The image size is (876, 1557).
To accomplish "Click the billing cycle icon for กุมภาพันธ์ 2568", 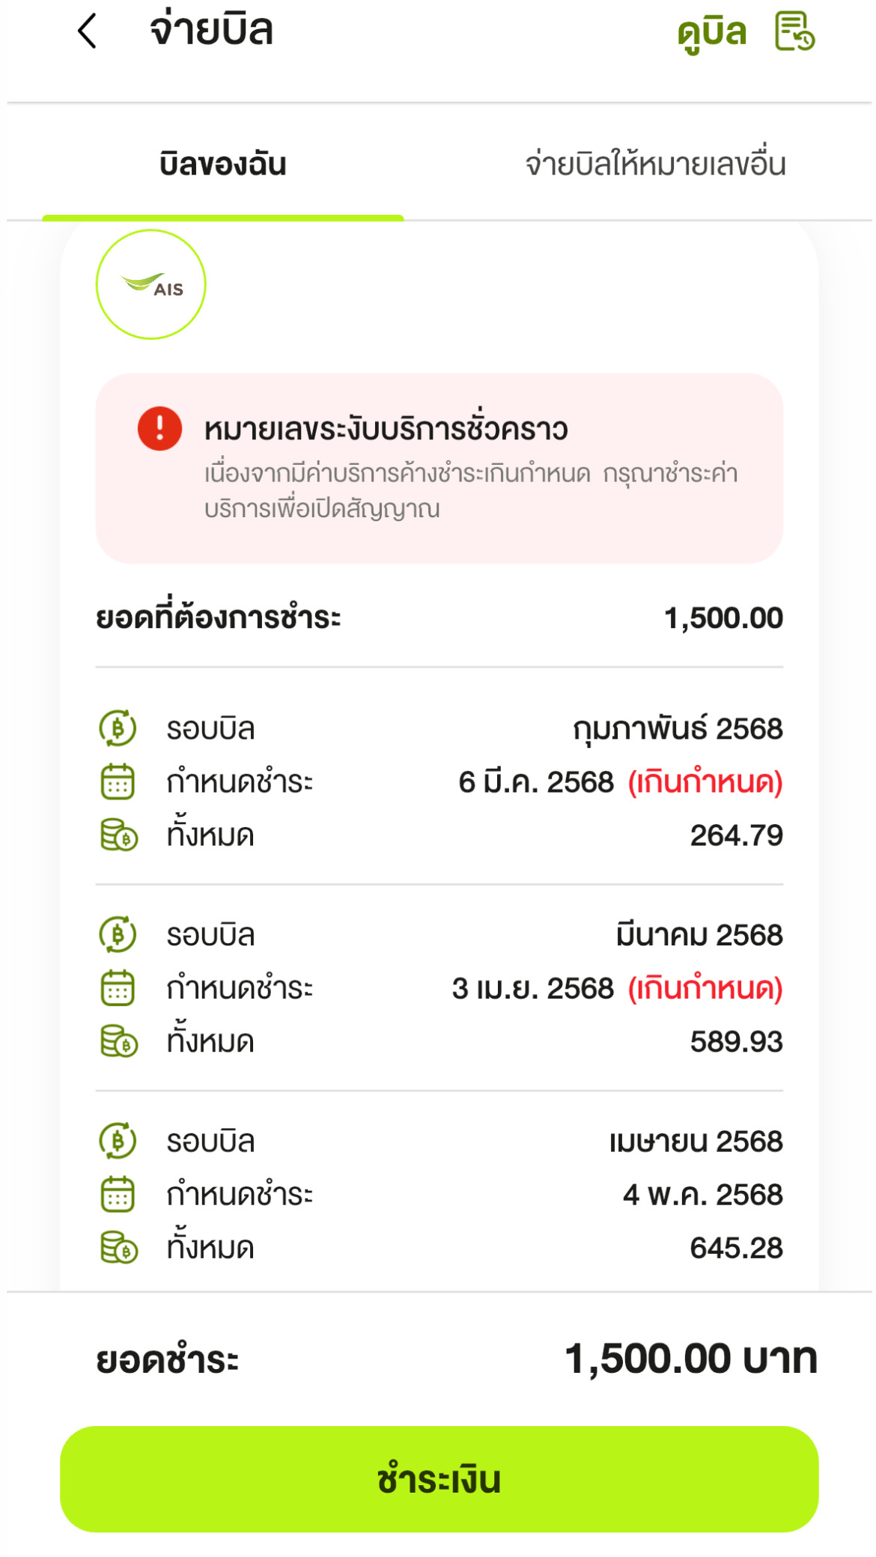I will click(x=118, y=728).
